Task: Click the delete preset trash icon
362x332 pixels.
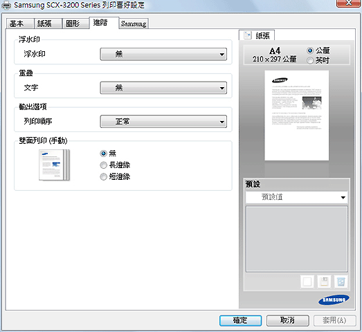Action: pos(341,282)
